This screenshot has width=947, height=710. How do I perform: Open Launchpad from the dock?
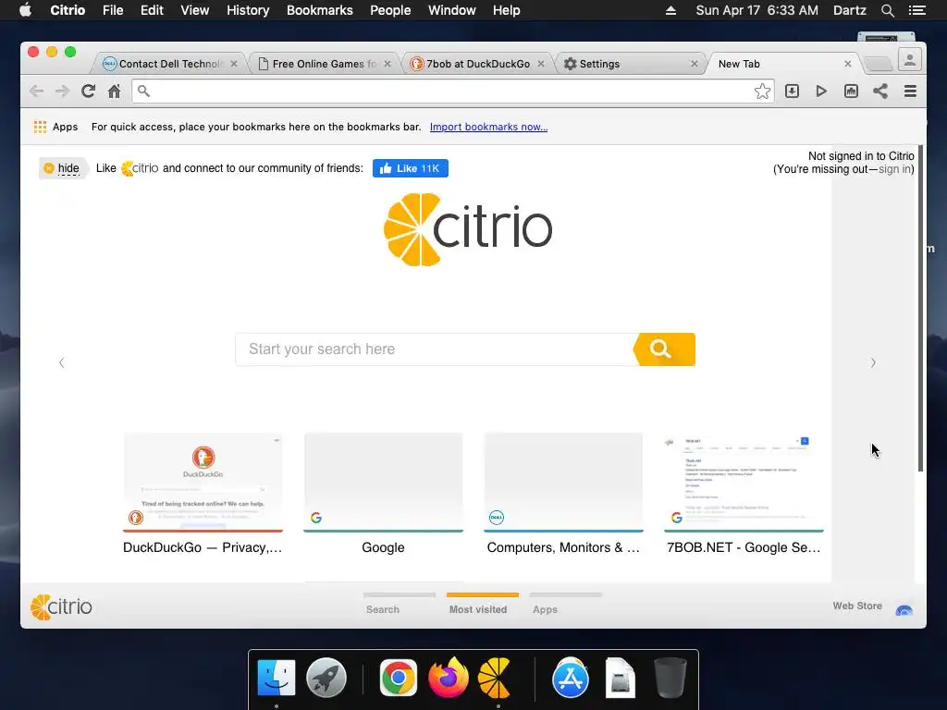(326, 678)
